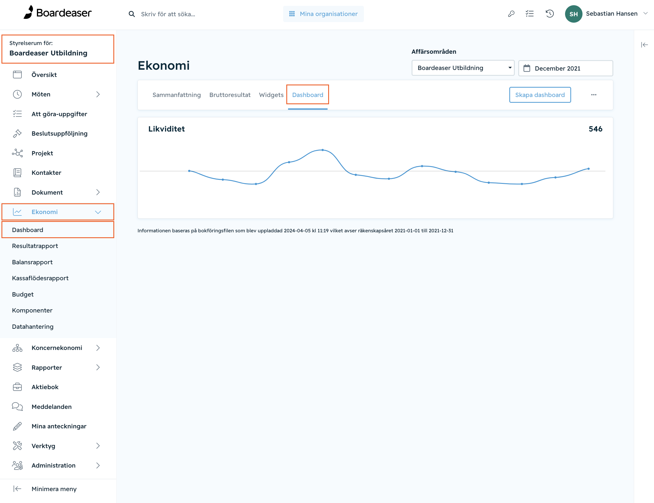Click the peak data point on Likviditet chart
This screenshot has width=654, height=503.
tap(323, 150)
